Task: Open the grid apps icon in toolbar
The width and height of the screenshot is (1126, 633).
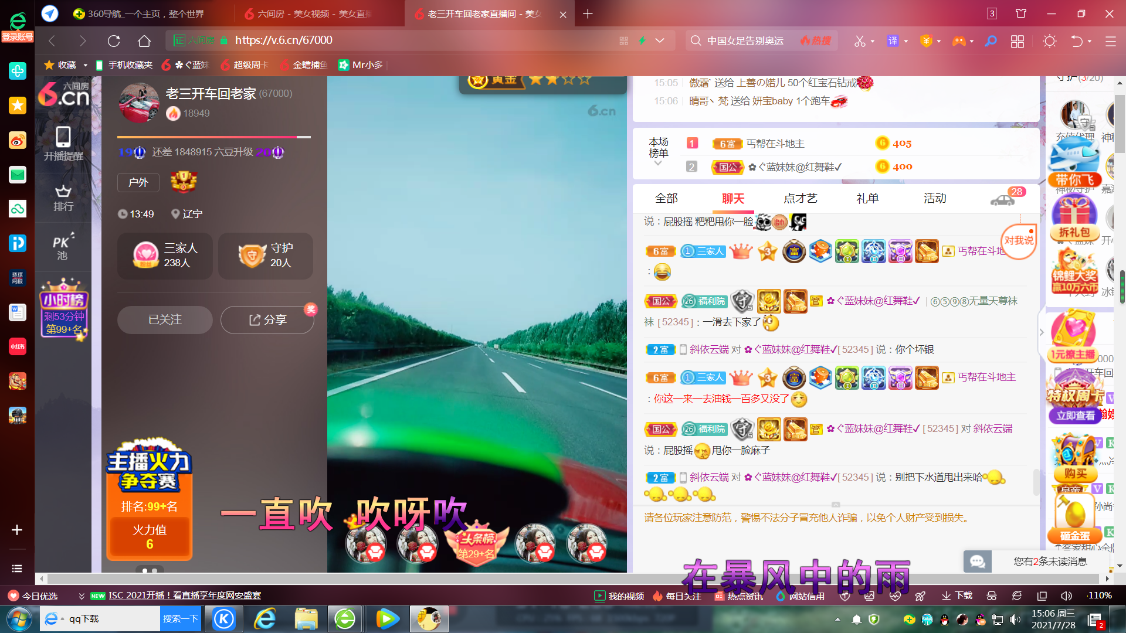Action: [1018, 41]
